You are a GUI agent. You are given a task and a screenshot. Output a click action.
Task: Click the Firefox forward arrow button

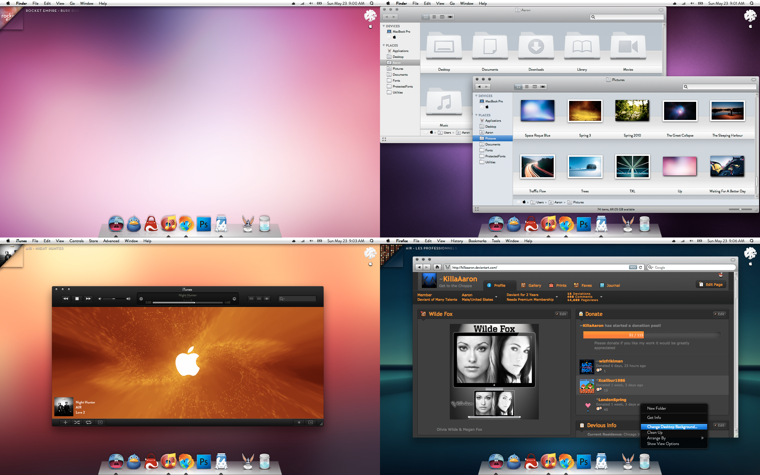tap(427, 267)
